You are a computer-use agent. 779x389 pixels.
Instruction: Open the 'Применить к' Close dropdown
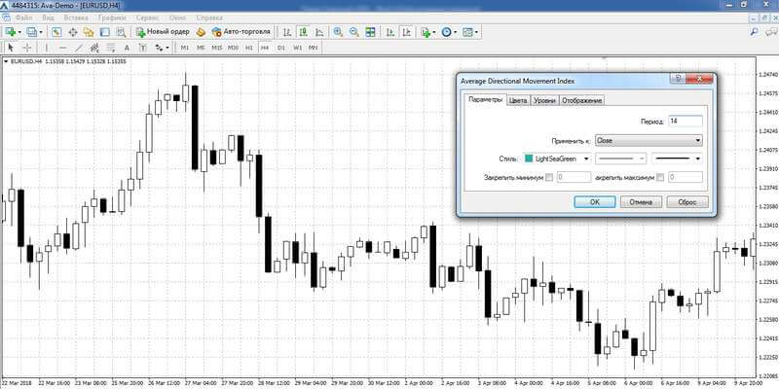pos(649,140)
